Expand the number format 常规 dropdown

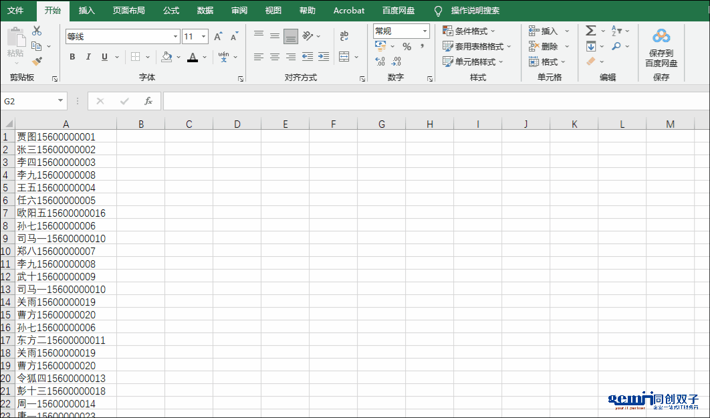tap(425, 31)
